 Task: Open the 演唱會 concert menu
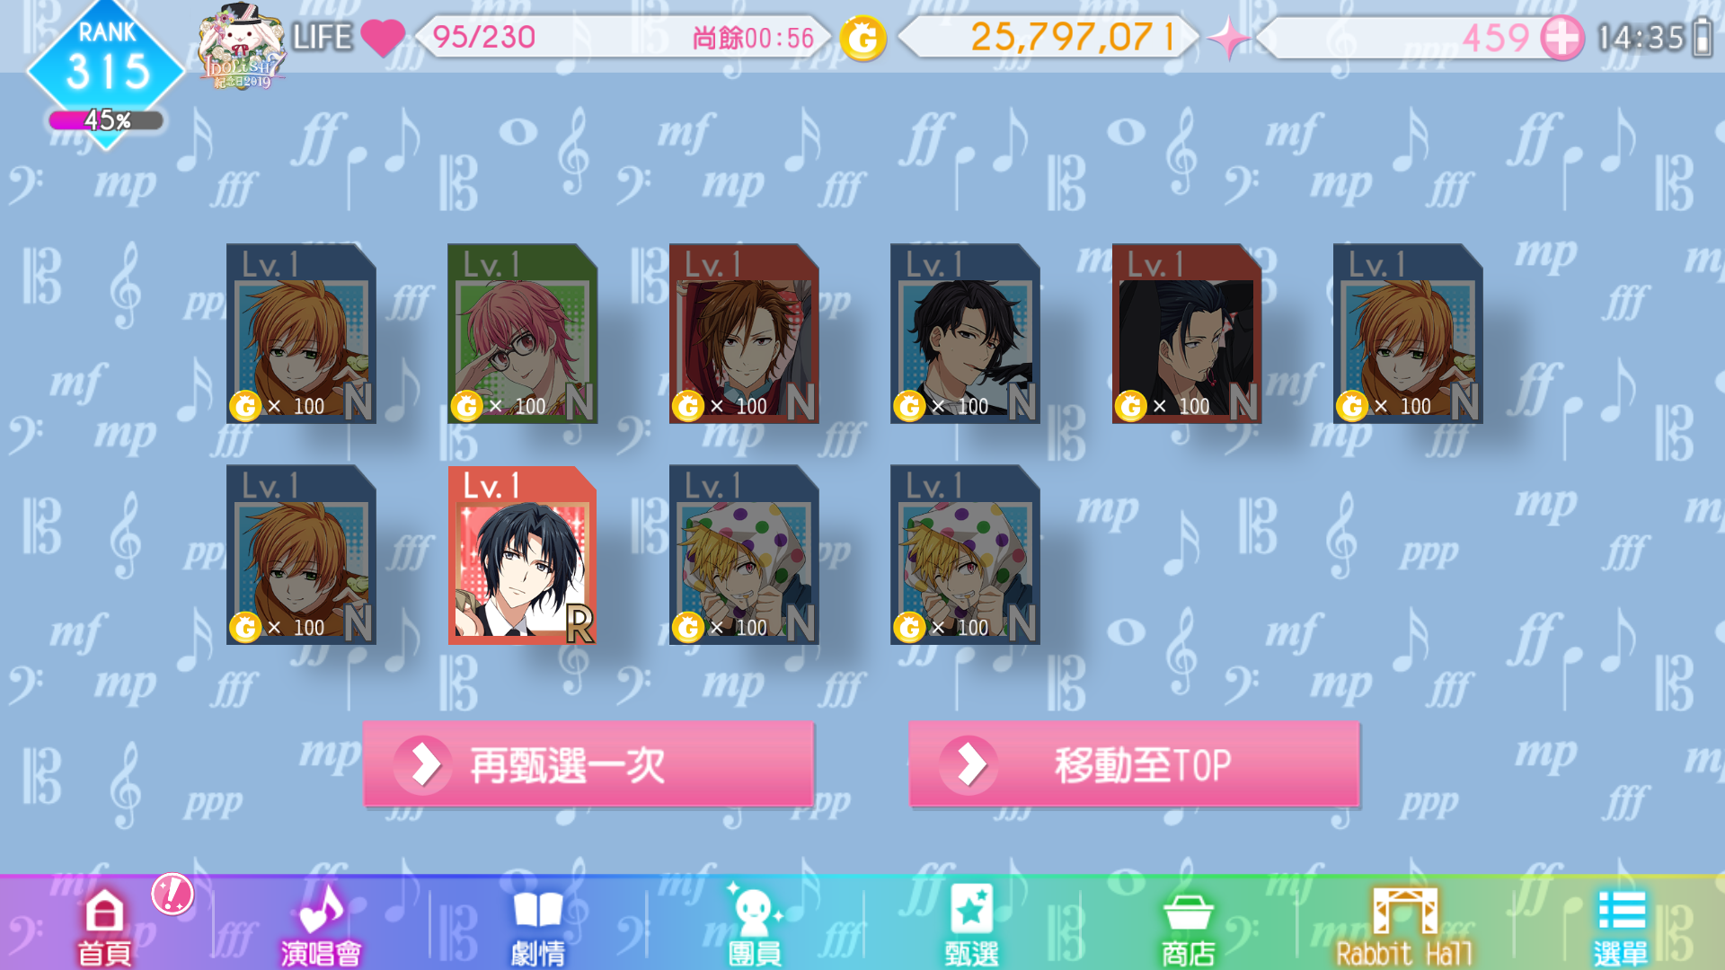pos(321,927)
